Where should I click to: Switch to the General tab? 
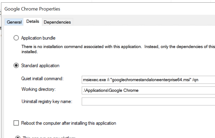click(14, 22)
